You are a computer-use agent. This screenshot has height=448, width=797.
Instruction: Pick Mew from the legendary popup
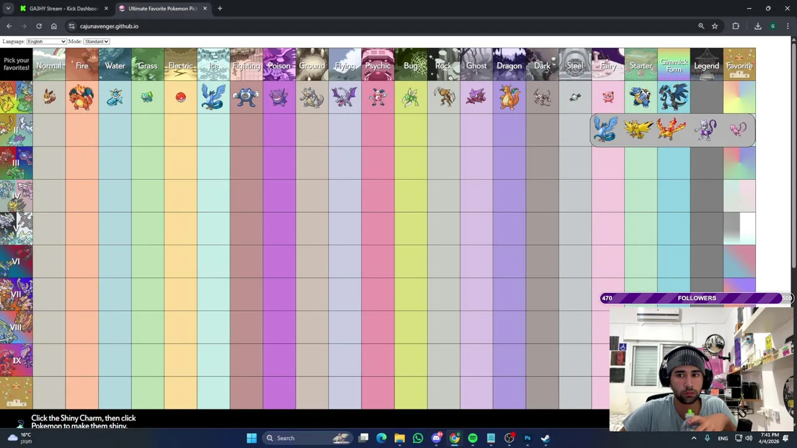(738, 129)
